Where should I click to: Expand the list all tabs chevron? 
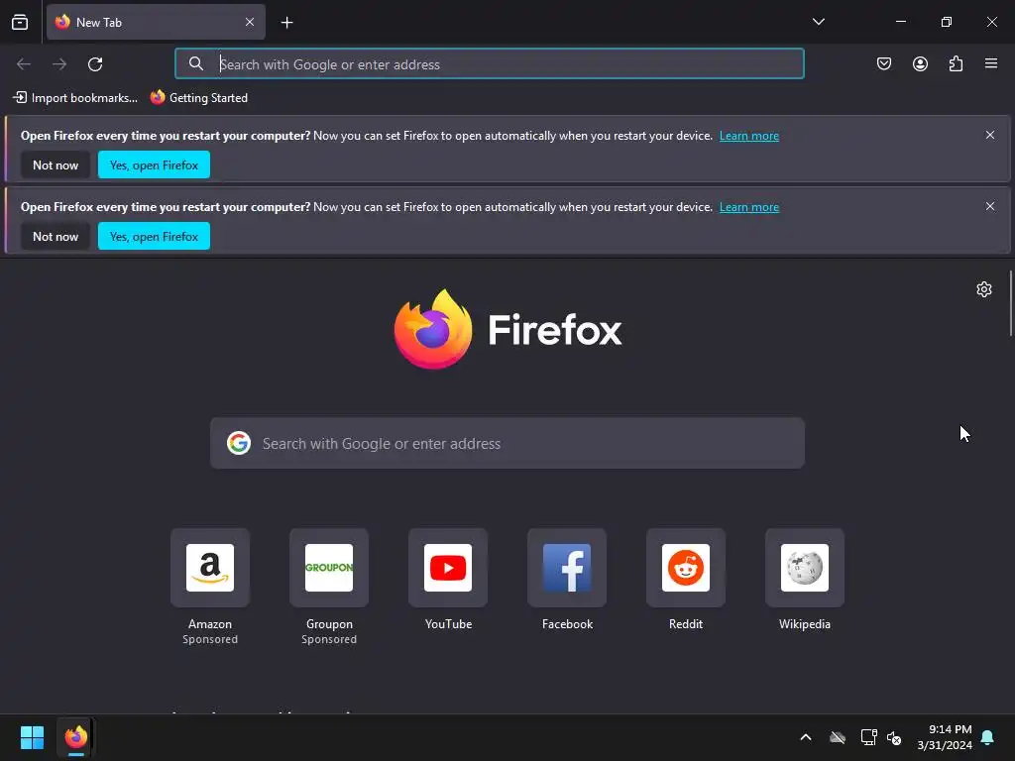click(818, 22)
